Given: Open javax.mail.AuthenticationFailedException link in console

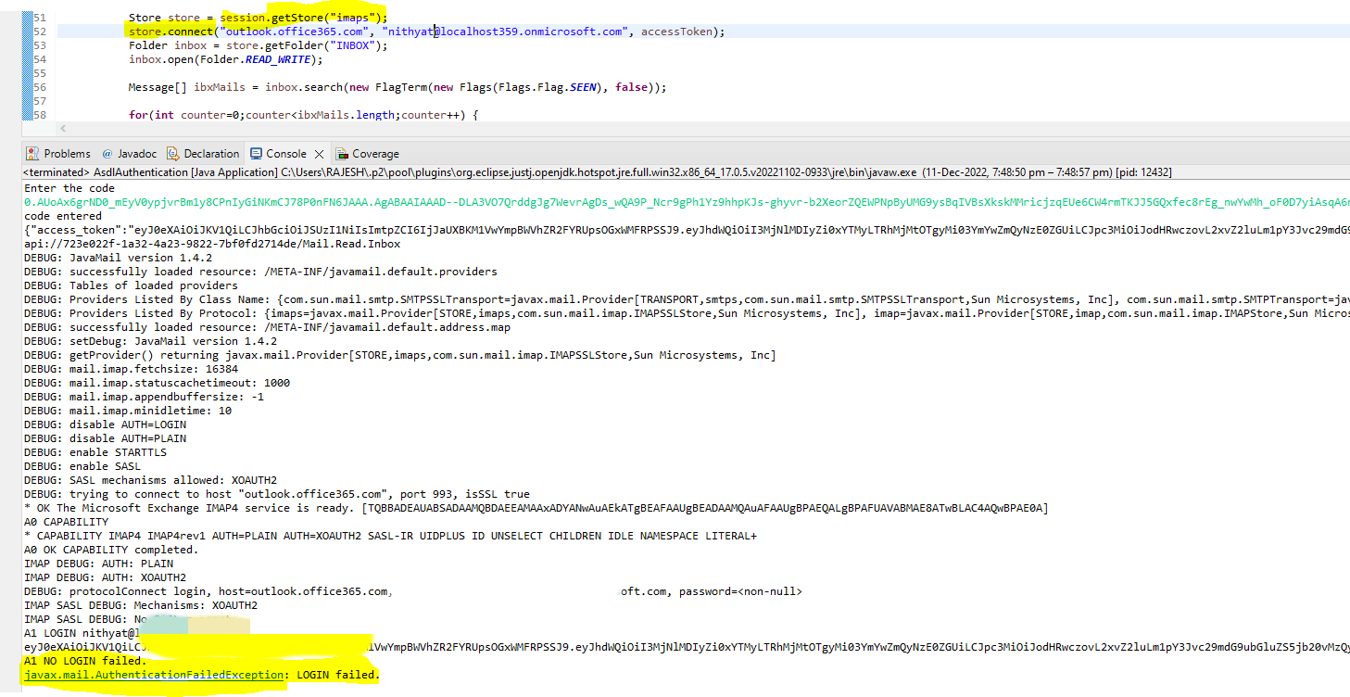Looking at the screenshot, I should [154, 675].
